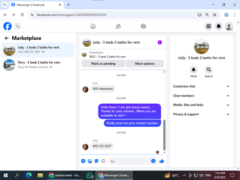Expand Media, files and links section
The height and width of the screenshot is (180, 240).
point(201,105)
